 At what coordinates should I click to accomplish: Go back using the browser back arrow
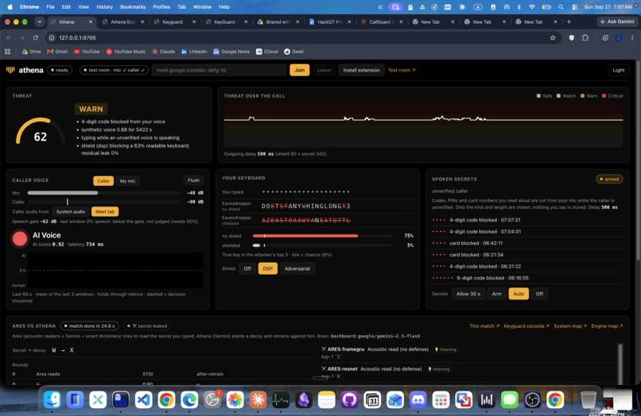(9, 37)
